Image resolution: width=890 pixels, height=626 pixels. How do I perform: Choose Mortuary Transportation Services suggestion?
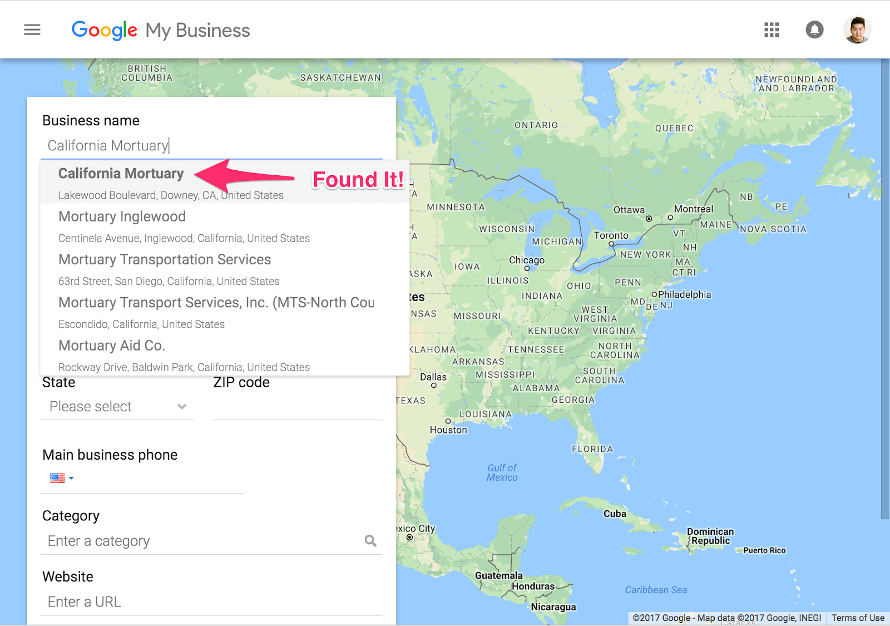pos(225,269)
